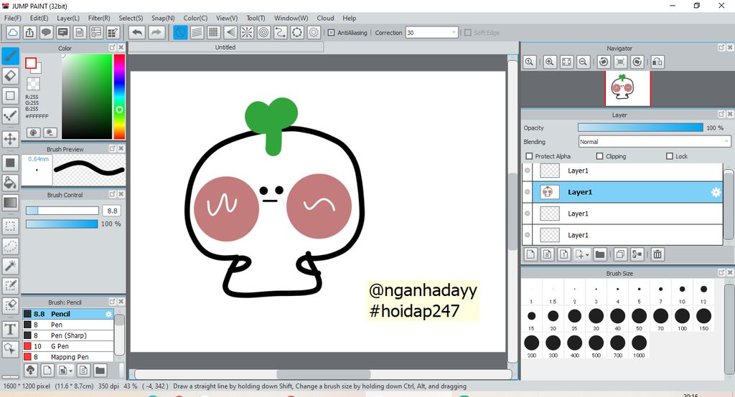The height and width of the screenshot is (397, 735).
Task: Click the brush size value field 8.8
Action: point(112,211)
